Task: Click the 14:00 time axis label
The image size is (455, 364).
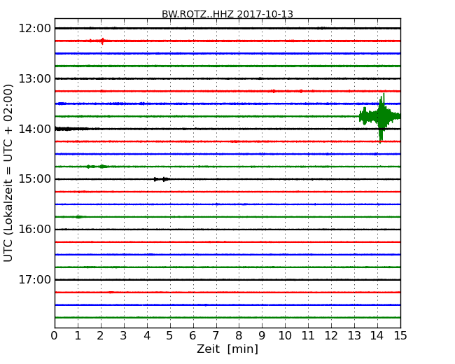Action: click(x=34, y=129)
